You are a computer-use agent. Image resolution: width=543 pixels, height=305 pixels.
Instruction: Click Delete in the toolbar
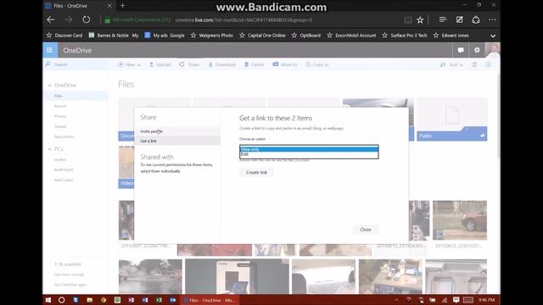pos(255,64)
